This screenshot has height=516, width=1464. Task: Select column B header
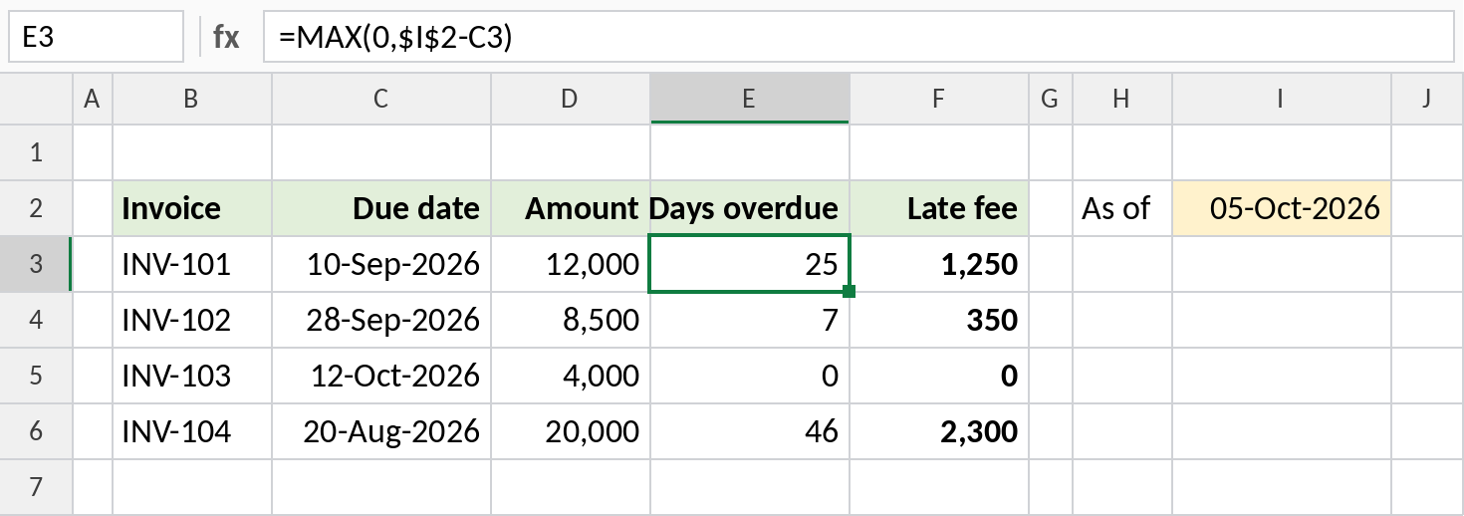(x=192, y=99)
